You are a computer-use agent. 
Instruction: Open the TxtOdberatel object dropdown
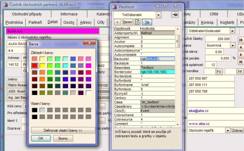coord(158,15)
